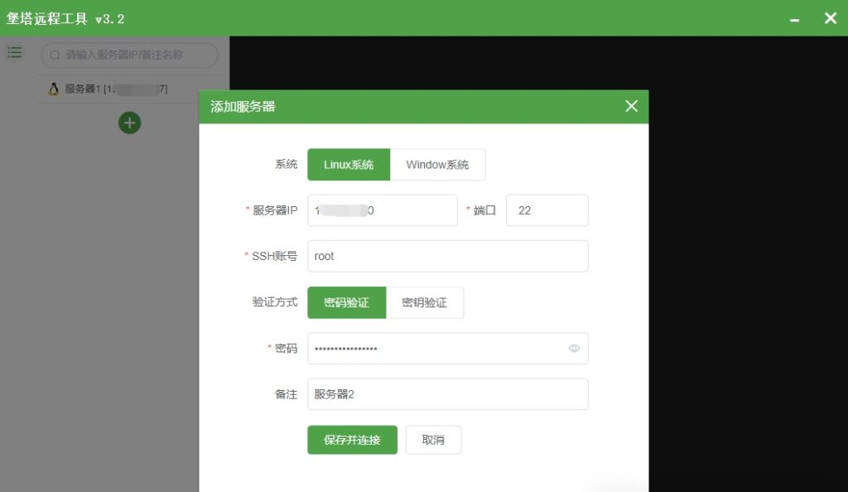Click the 服务器IP input field
Viewport: 848px width, 492px height.
(x=383, y=210)
